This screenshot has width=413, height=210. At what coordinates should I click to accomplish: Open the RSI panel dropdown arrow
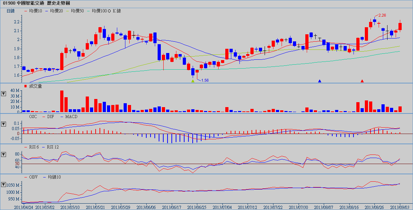(4, 154)
